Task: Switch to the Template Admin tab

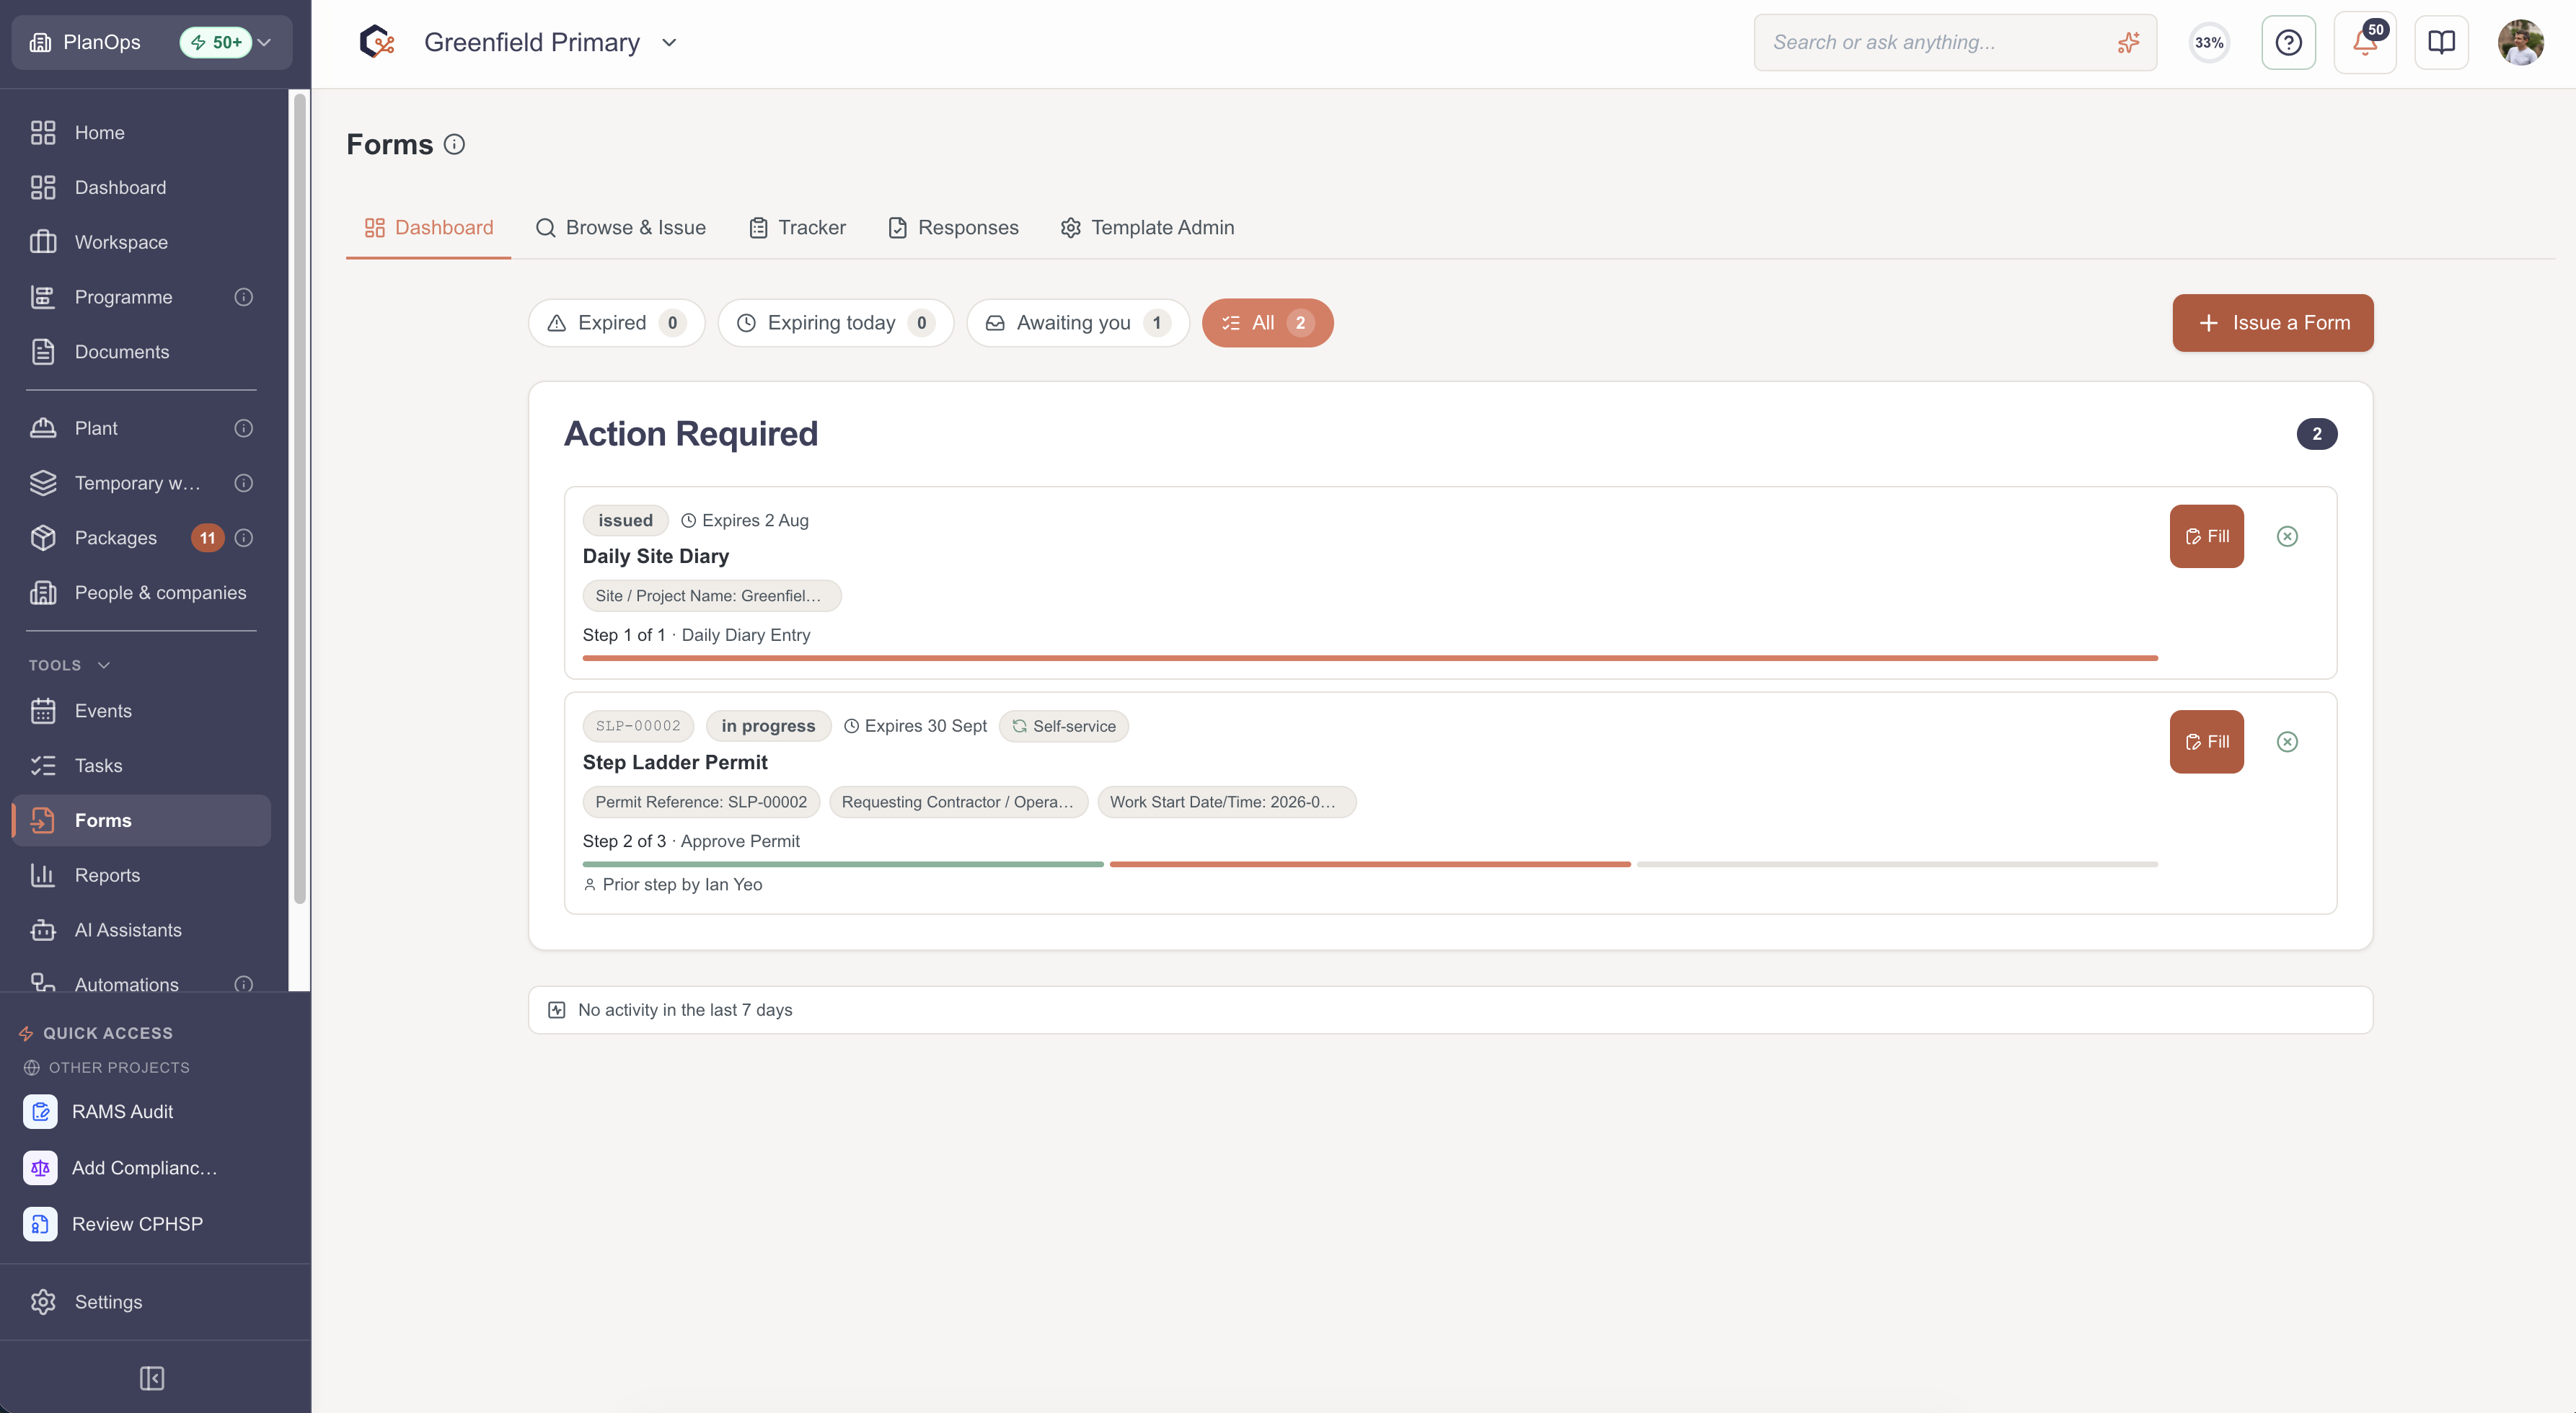Action: click(1147, 228)
